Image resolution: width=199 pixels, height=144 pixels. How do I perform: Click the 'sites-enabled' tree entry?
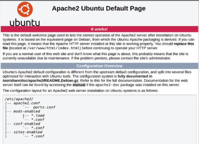(28, 132)
